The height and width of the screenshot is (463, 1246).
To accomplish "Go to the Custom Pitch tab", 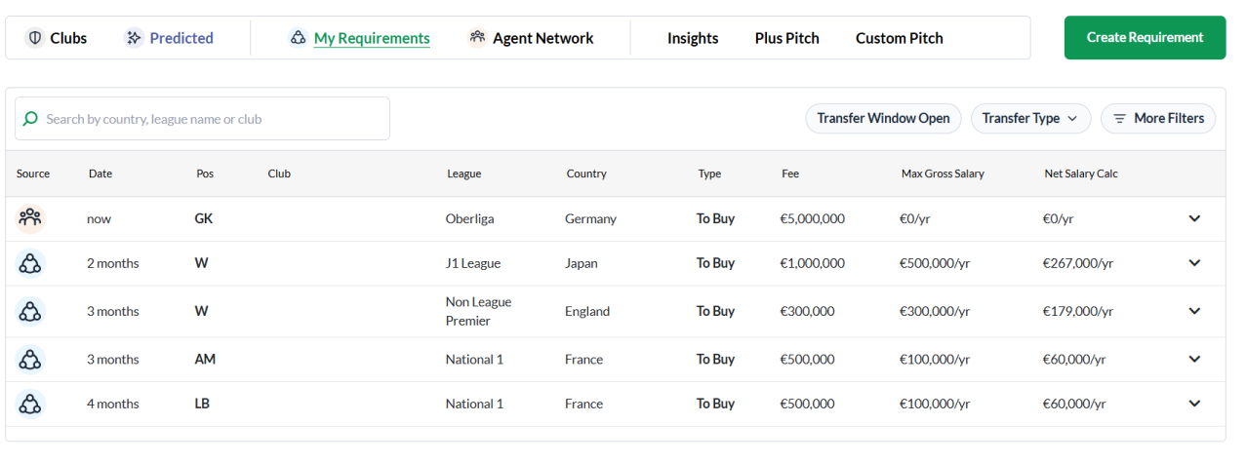I will pyautogui.click(x=900, y=38).
